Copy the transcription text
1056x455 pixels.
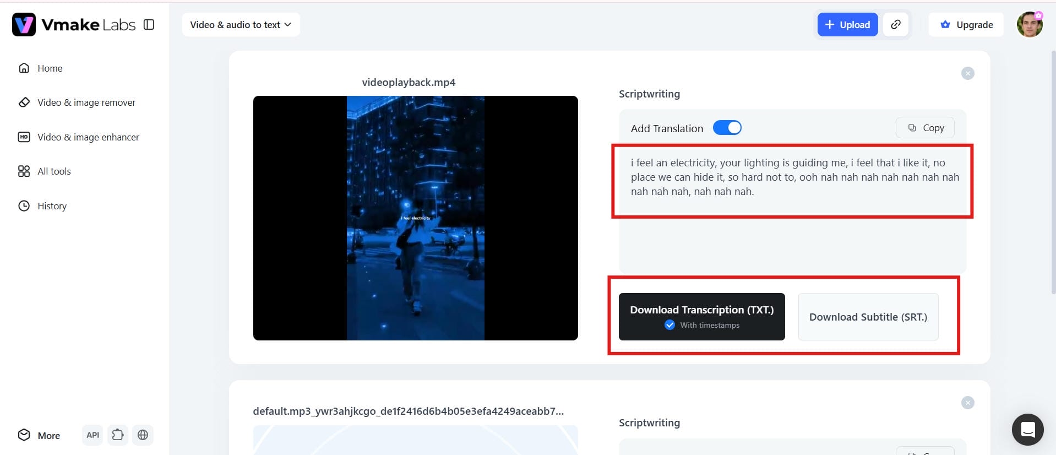pyautogui.click(x=925, y=128)
